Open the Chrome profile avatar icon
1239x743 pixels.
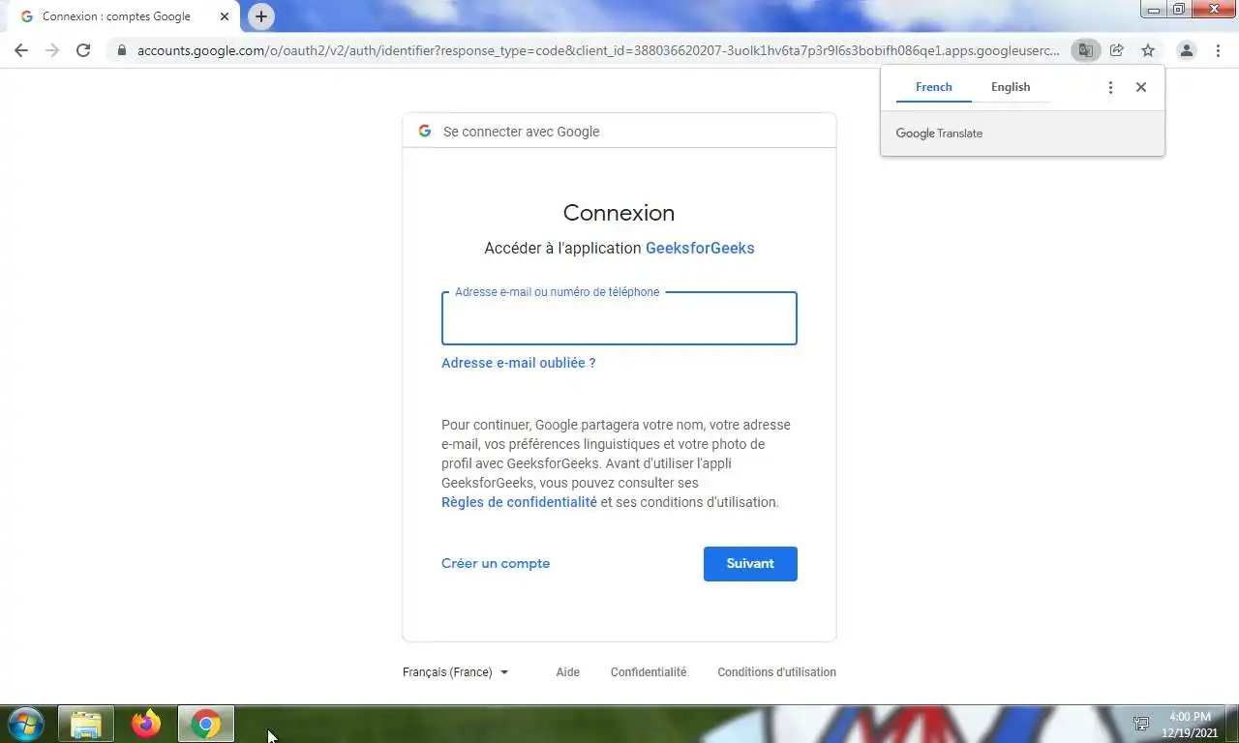(x=1186, y=50)
